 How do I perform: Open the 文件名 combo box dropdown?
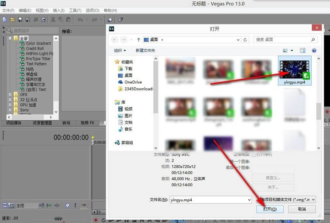[x=249, y=199]
